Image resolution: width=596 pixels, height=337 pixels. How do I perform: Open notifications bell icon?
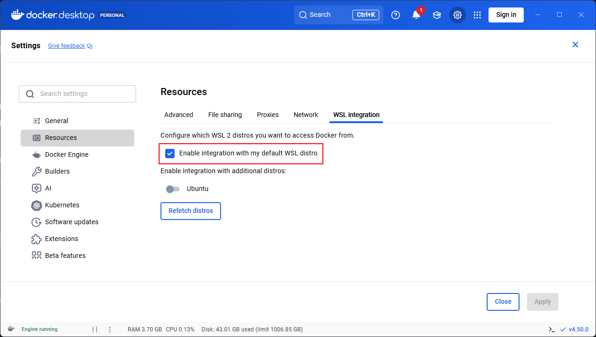[416, 15]
